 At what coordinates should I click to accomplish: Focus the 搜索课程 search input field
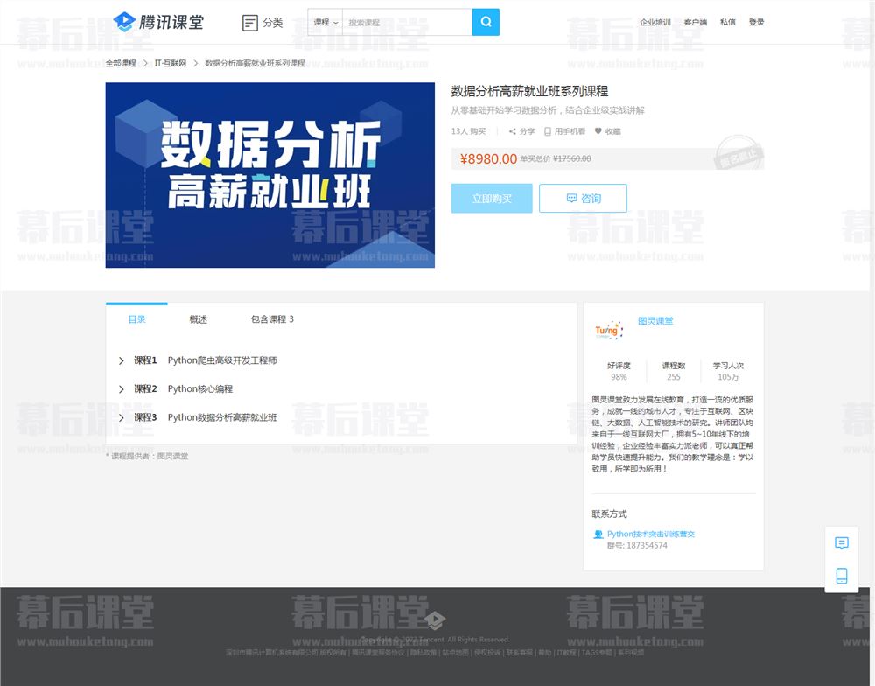(408, 23)
